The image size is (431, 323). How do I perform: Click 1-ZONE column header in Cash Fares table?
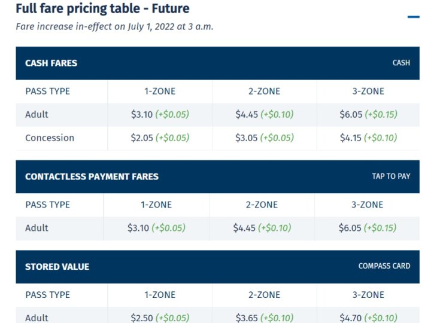(x=160, y=92)
